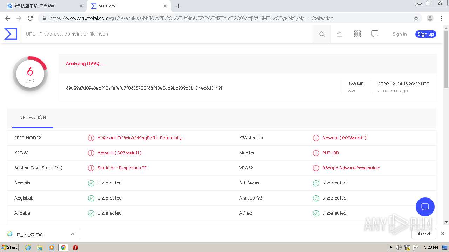Open media player taskbar icon
This screenshot has height=252, width=449.
click(52, 247)
